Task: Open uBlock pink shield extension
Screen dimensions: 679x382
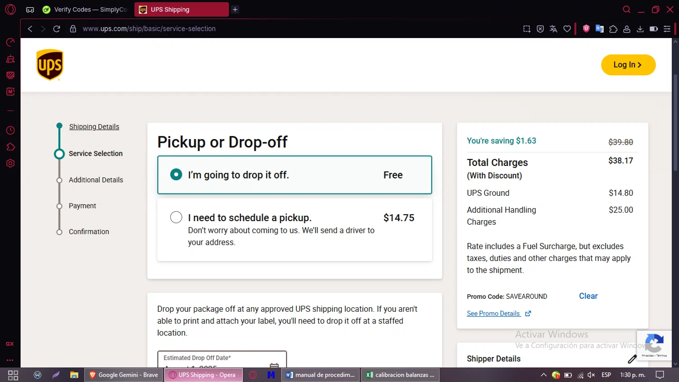Action: (x=586, y=29)
